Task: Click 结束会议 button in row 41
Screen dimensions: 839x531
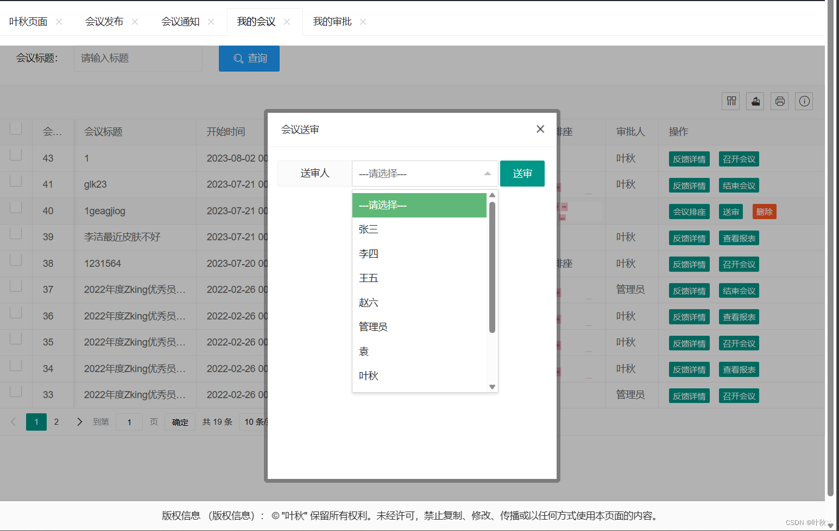Action: tap(739, 185)
